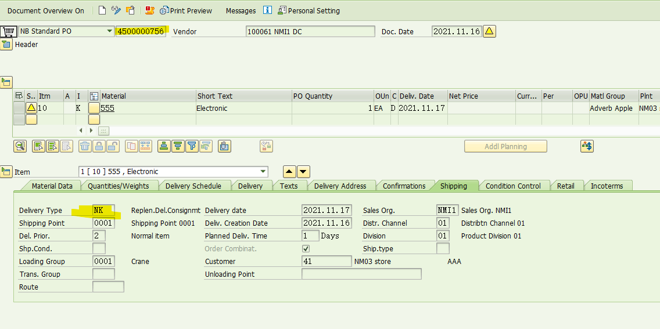
Task: Open material link 555
Action: click(107, 108)
